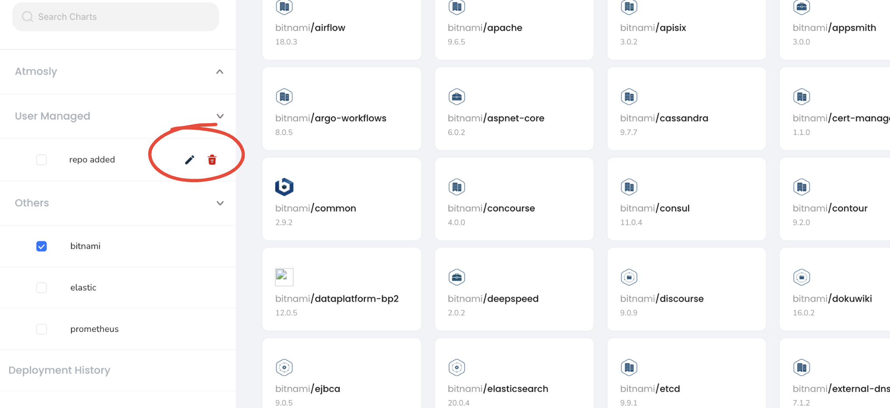The image size is (890, 408).
Task: Open the Deployment History section
Action: coord(59,370)
